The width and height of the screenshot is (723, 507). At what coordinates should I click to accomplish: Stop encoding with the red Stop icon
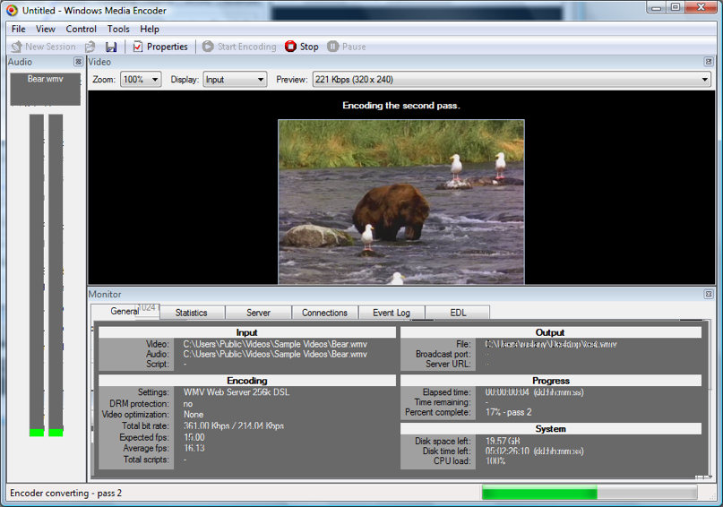click(290, 47)
